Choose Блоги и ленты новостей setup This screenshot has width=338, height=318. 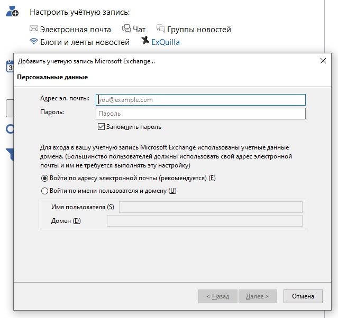coord(85,42)
